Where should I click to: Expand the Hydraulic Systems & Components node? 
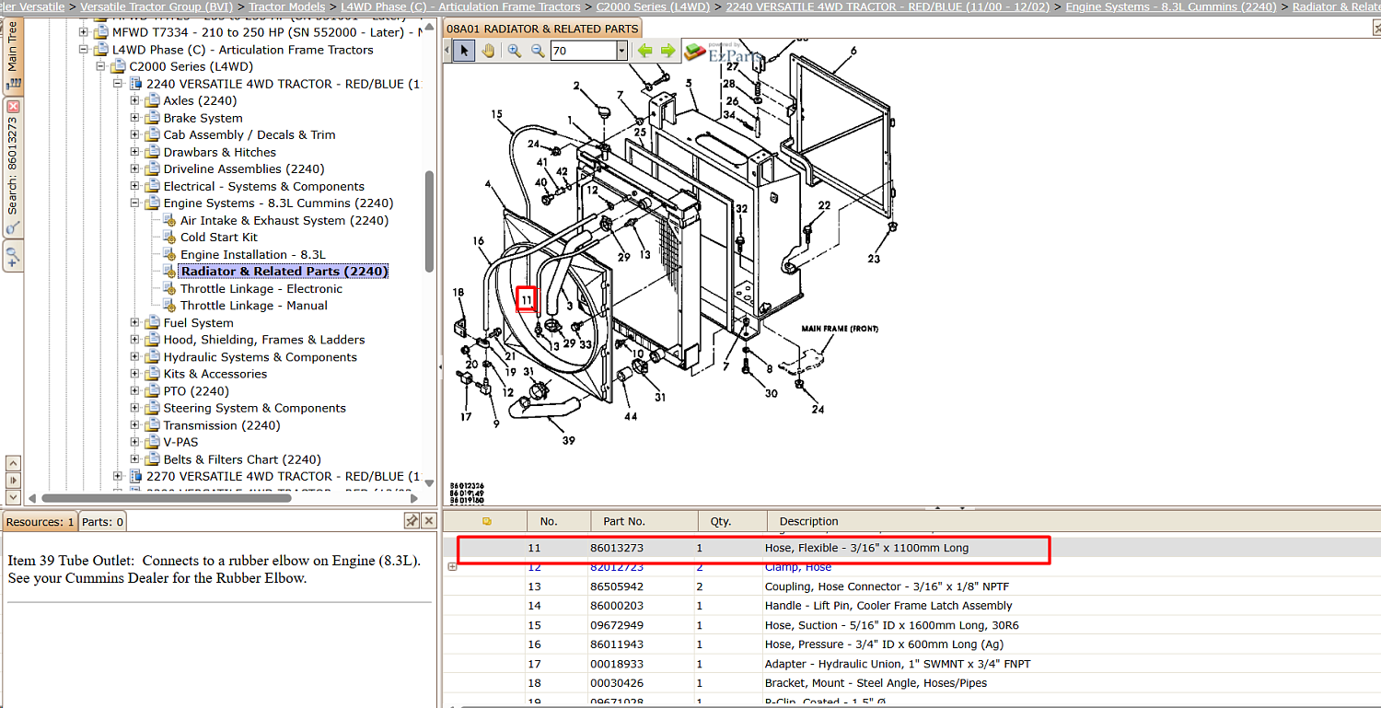[x=134, y=357]
